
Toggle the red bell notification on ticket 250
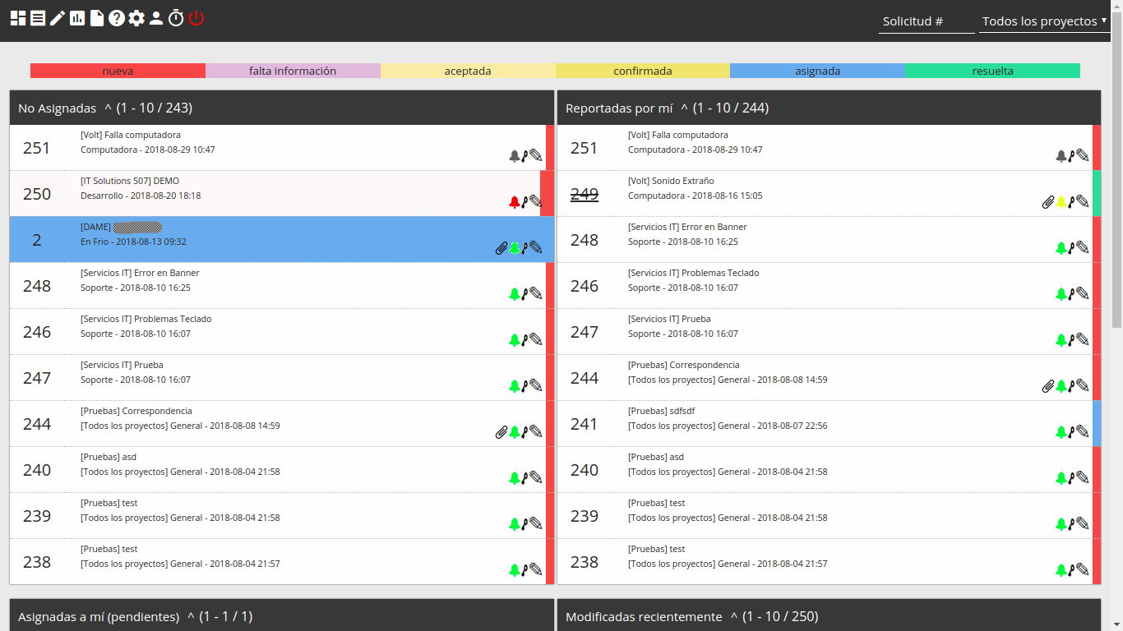pyautogui.click(x=513, y=201)
